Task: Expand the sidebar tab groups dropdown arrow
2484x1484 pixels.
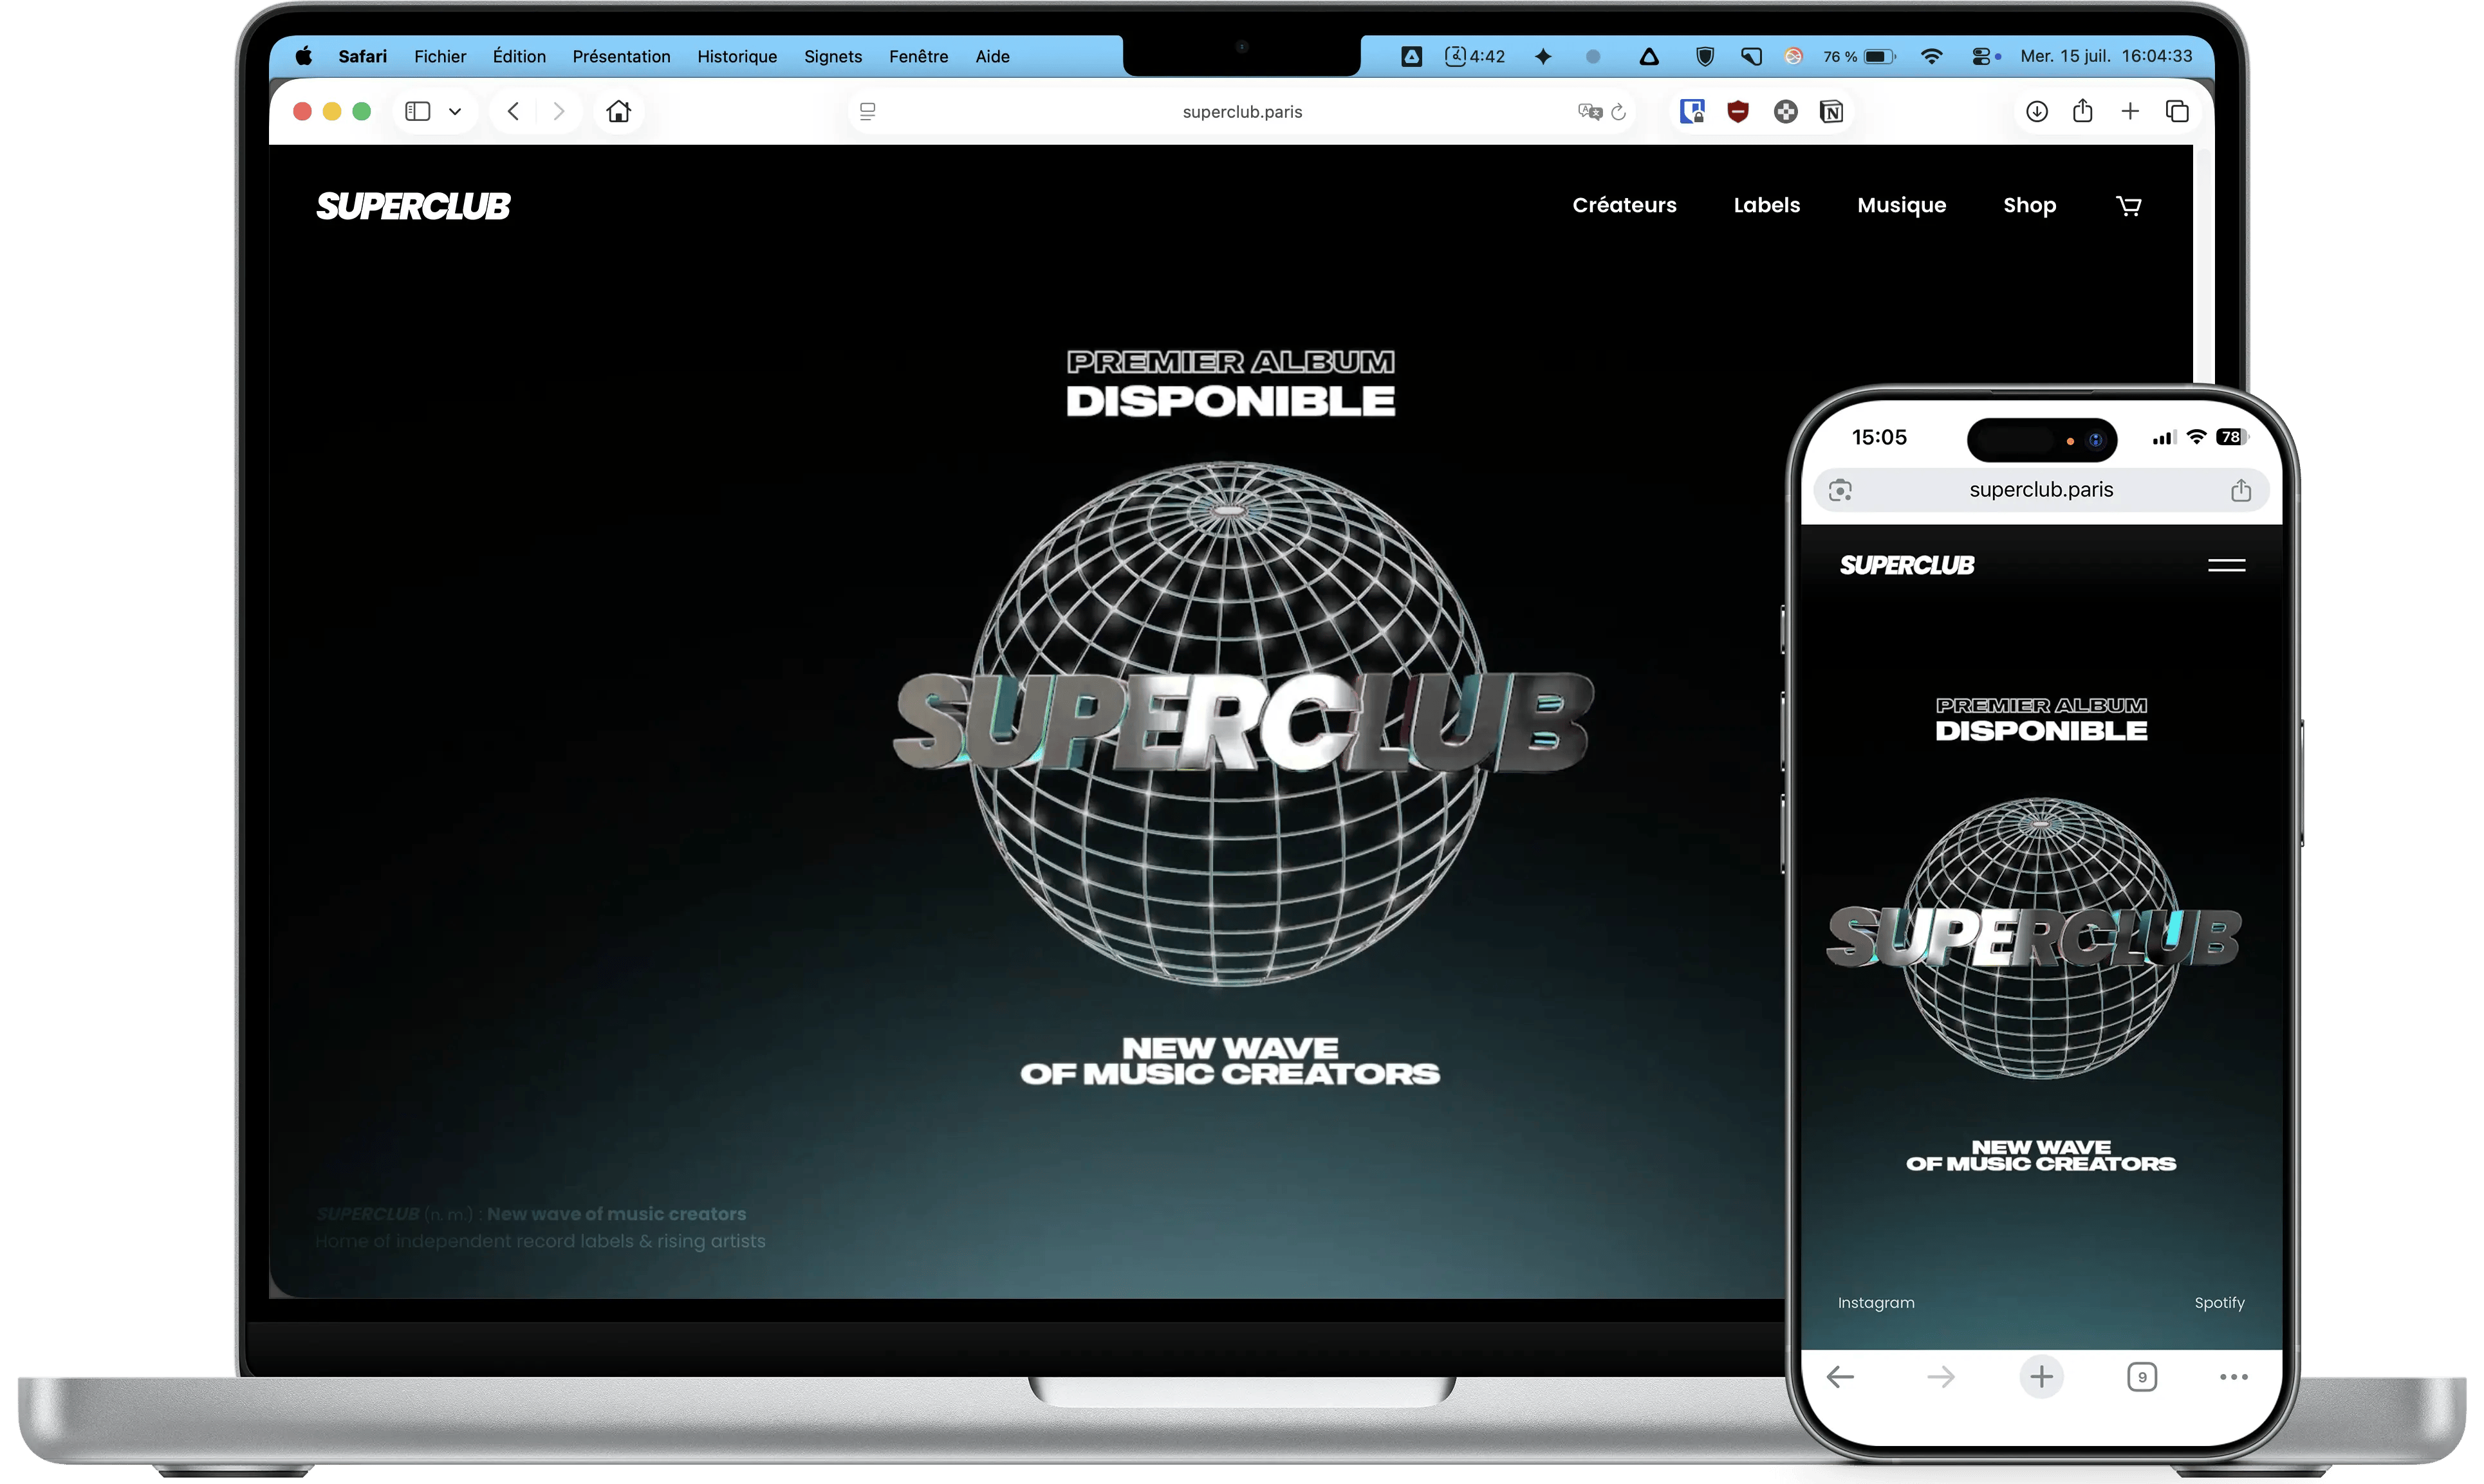Action: coord(455,111)
